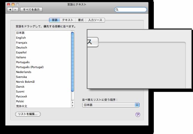Click the すべてを表示 button

(31, 10)
